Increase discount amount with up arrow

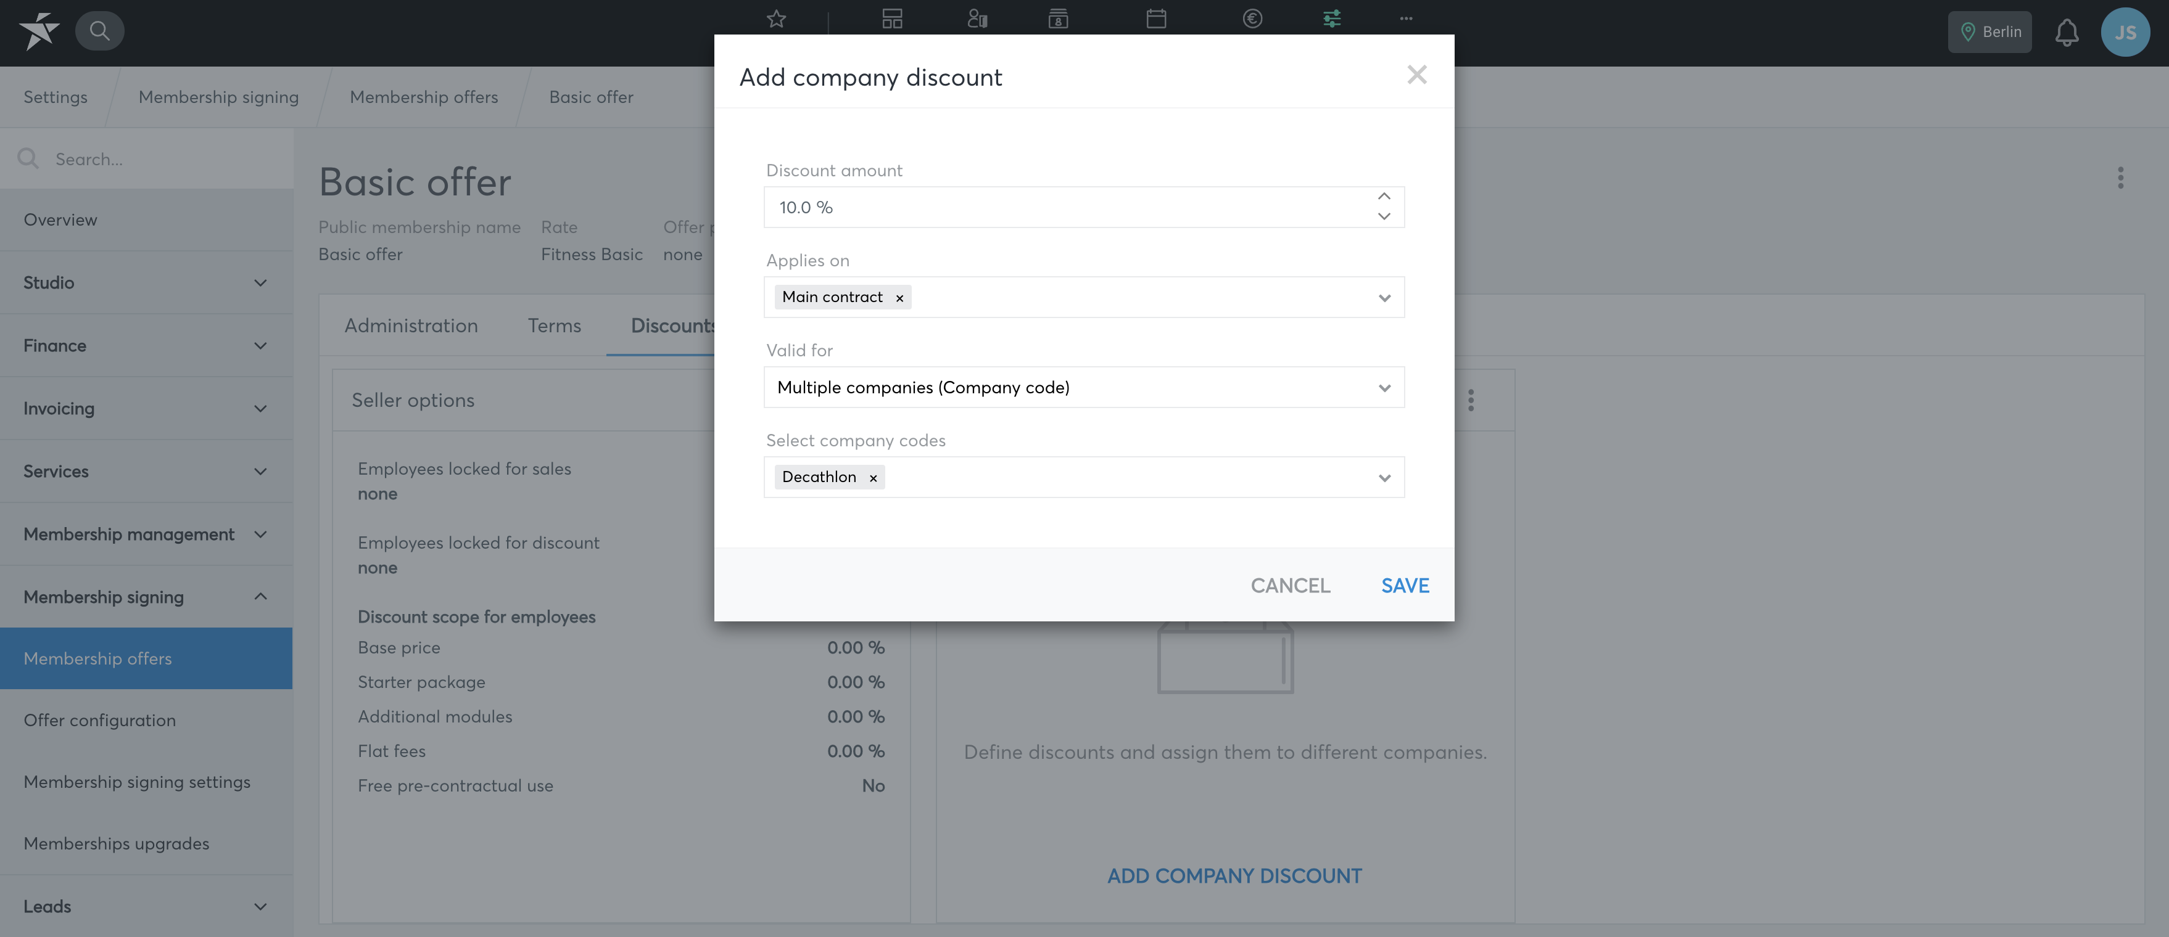click(x=1384, y=196)
